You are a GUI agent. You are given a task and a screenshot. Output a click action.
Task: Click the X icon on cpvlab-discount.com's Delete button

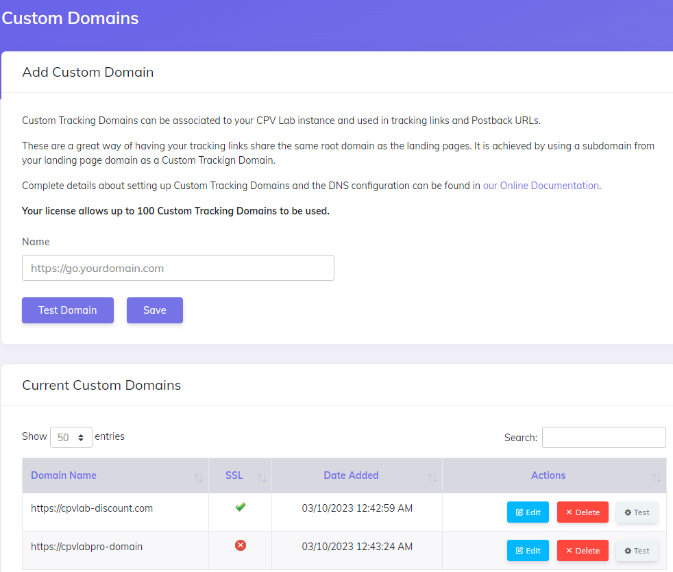570,512
